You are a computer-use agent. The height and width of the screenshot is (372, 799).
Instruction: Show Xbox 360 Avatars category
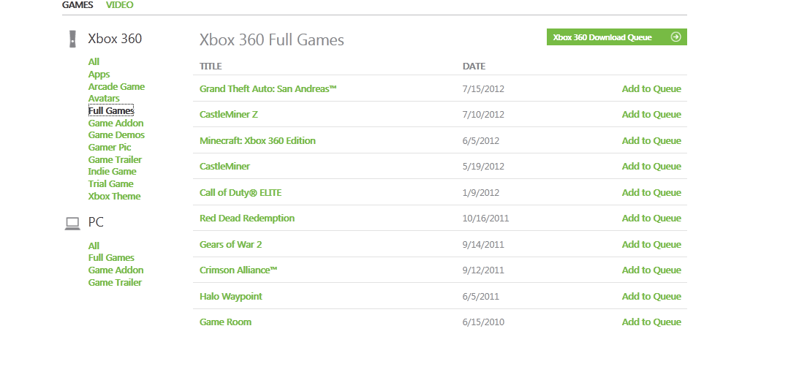[104, 99]
